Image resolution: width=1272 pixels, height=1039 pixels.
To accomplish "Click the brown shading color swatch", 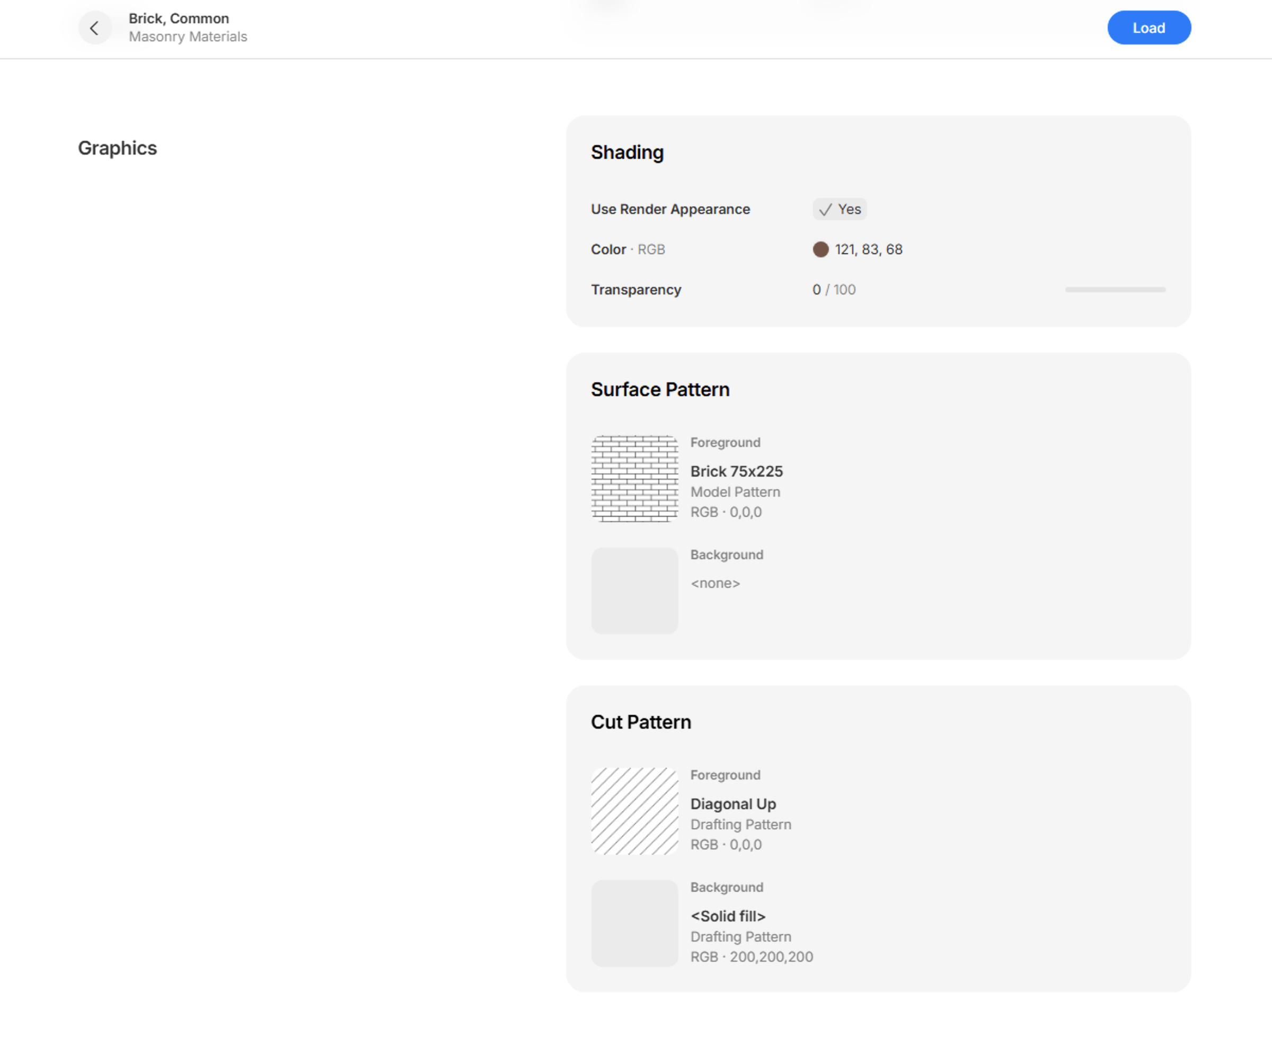I will (x=820, y=249).
